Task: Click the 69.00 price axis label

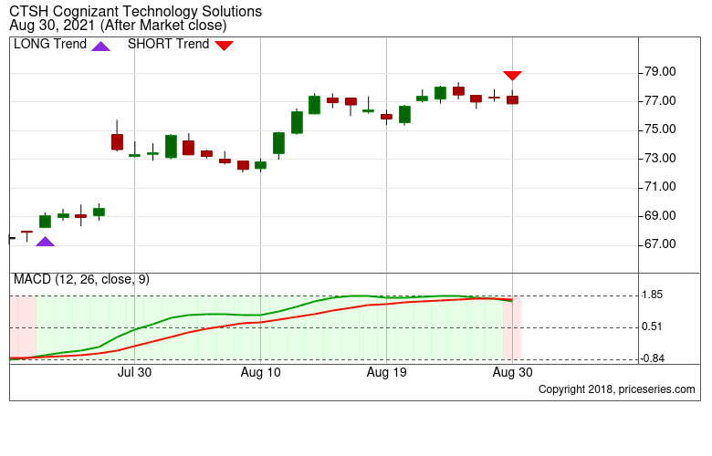Action: [x=660, y=215]
